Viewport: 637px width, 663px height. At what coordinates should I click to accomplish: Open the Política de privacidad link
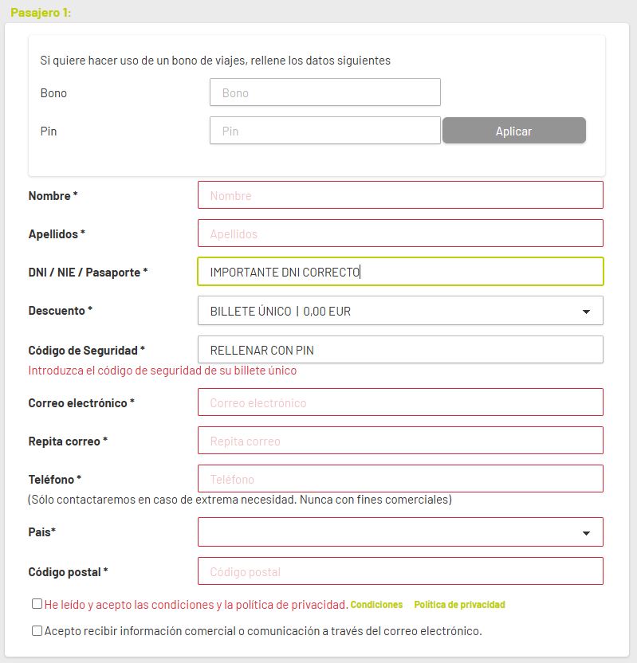tap(459, 605)
